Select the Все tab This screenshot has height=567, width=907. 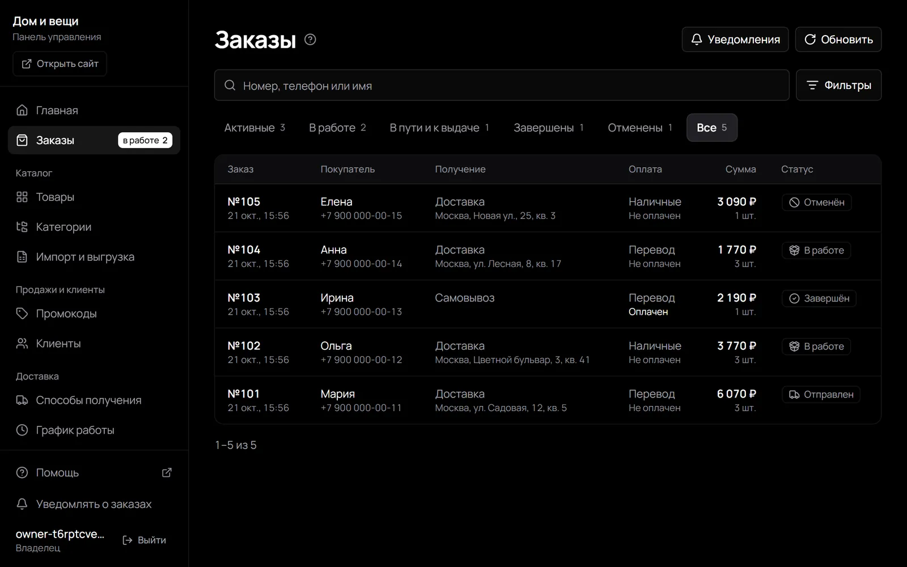pos(712,128)
